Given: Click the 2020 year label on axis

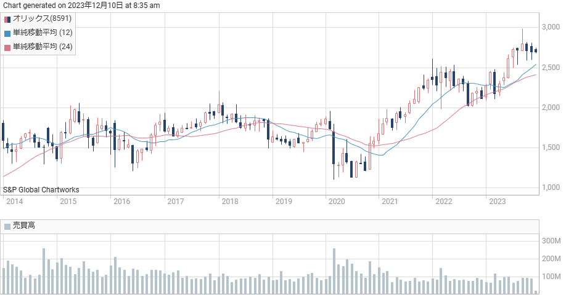Looking at the screenshot, I should [x=337, y=202].
